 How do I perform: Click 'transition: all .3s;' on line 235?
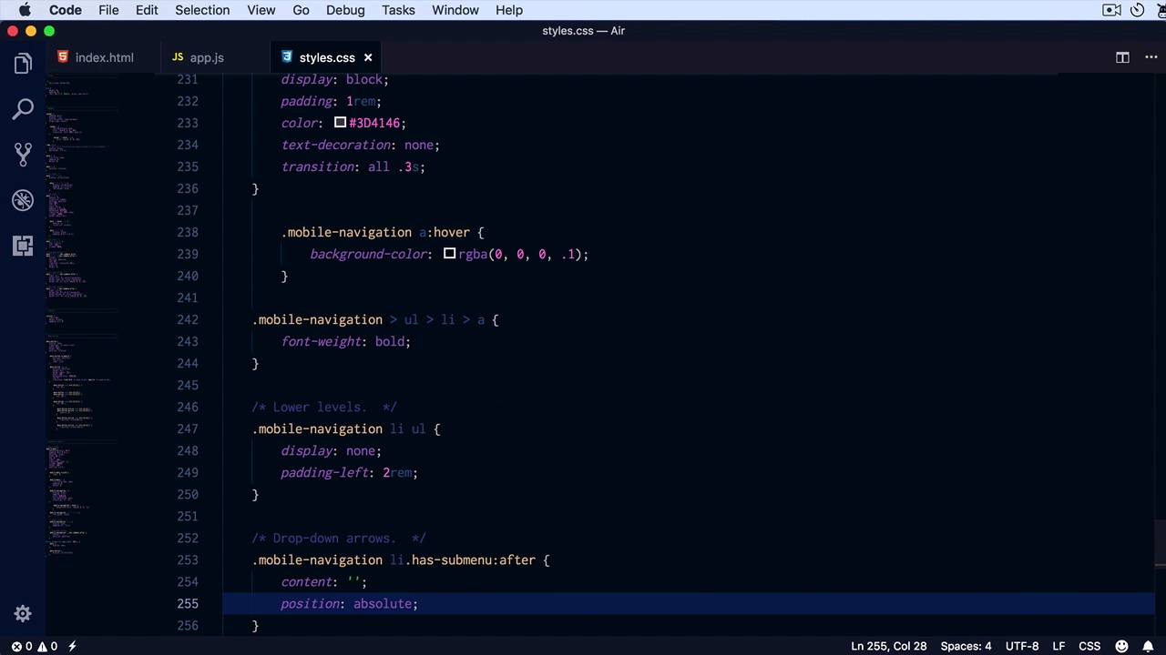[x=353, y=166]
